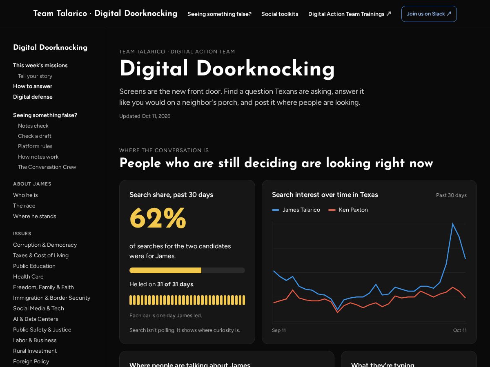Click the yellow search share progress bar
The image size is (490, 367).
(x=187, y=270)
